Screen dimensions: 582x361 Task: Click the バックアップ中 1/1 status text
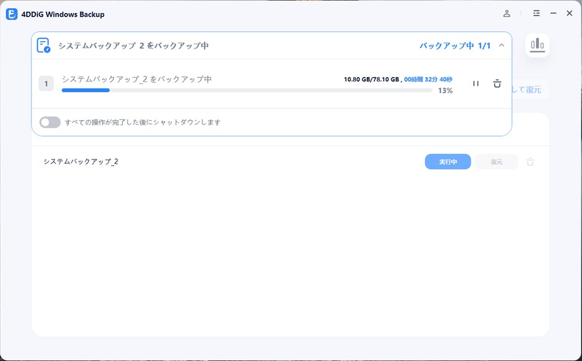pyautogui.click(x=455, y=45)
